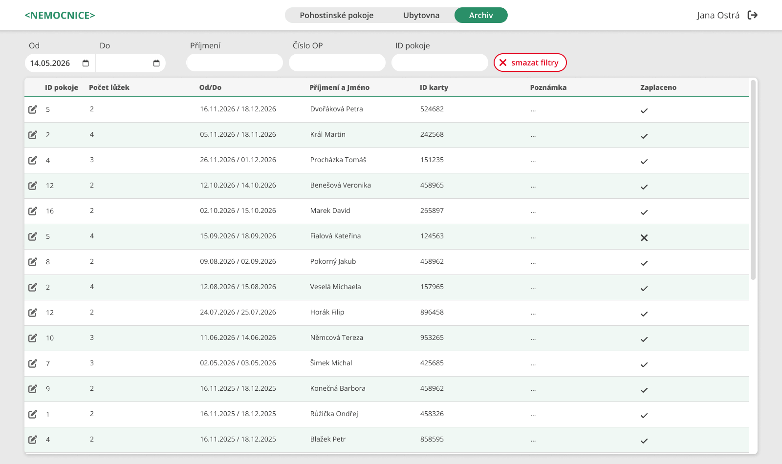
Task: Click the paid checkmark for Dvořáková Petra
Action: coord(644,111)
